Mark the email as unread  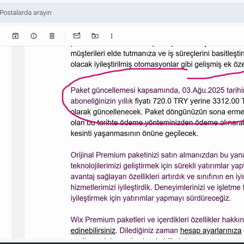click(77, 36)
